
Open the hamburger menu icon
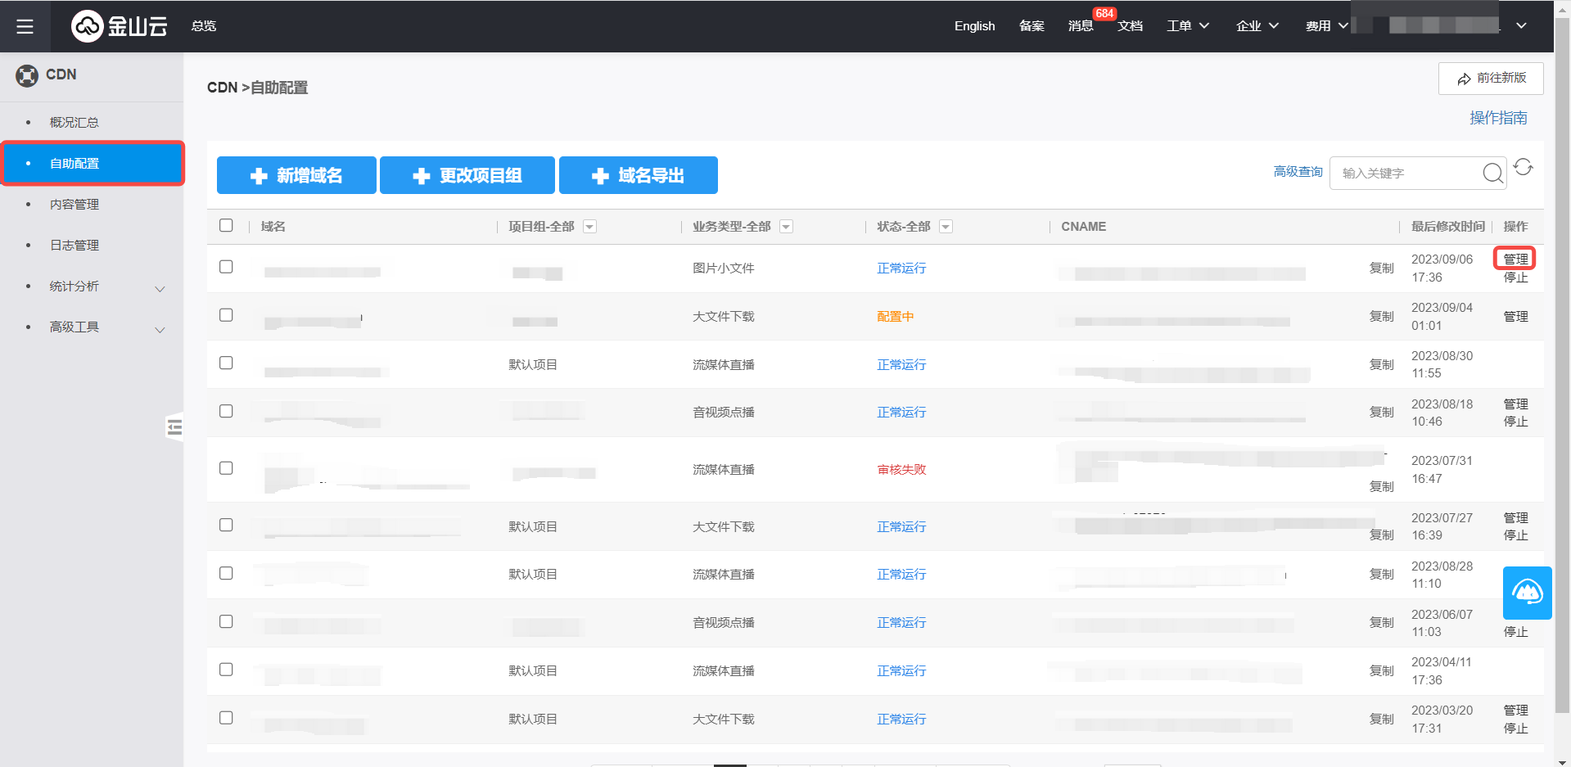pos(25,26)
